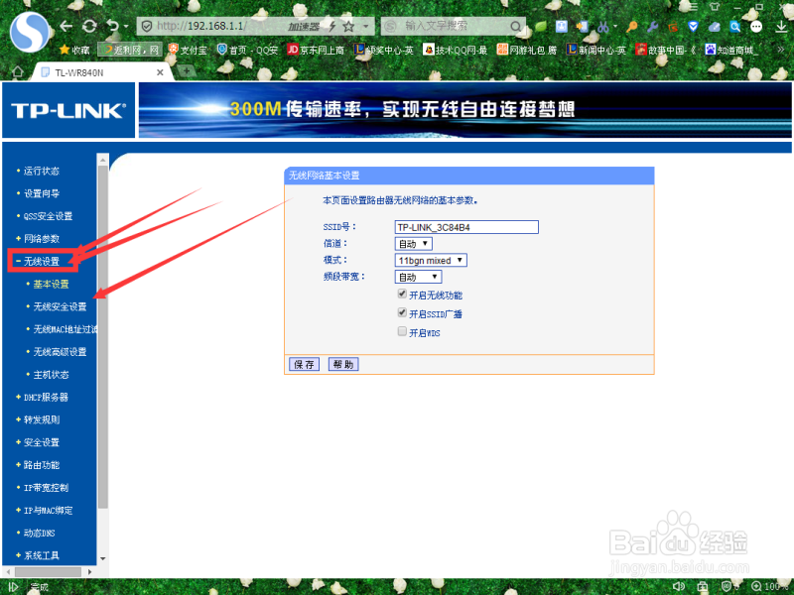Click the key password manager icon
The image size is (794, 595).
[x=632, y=27]
